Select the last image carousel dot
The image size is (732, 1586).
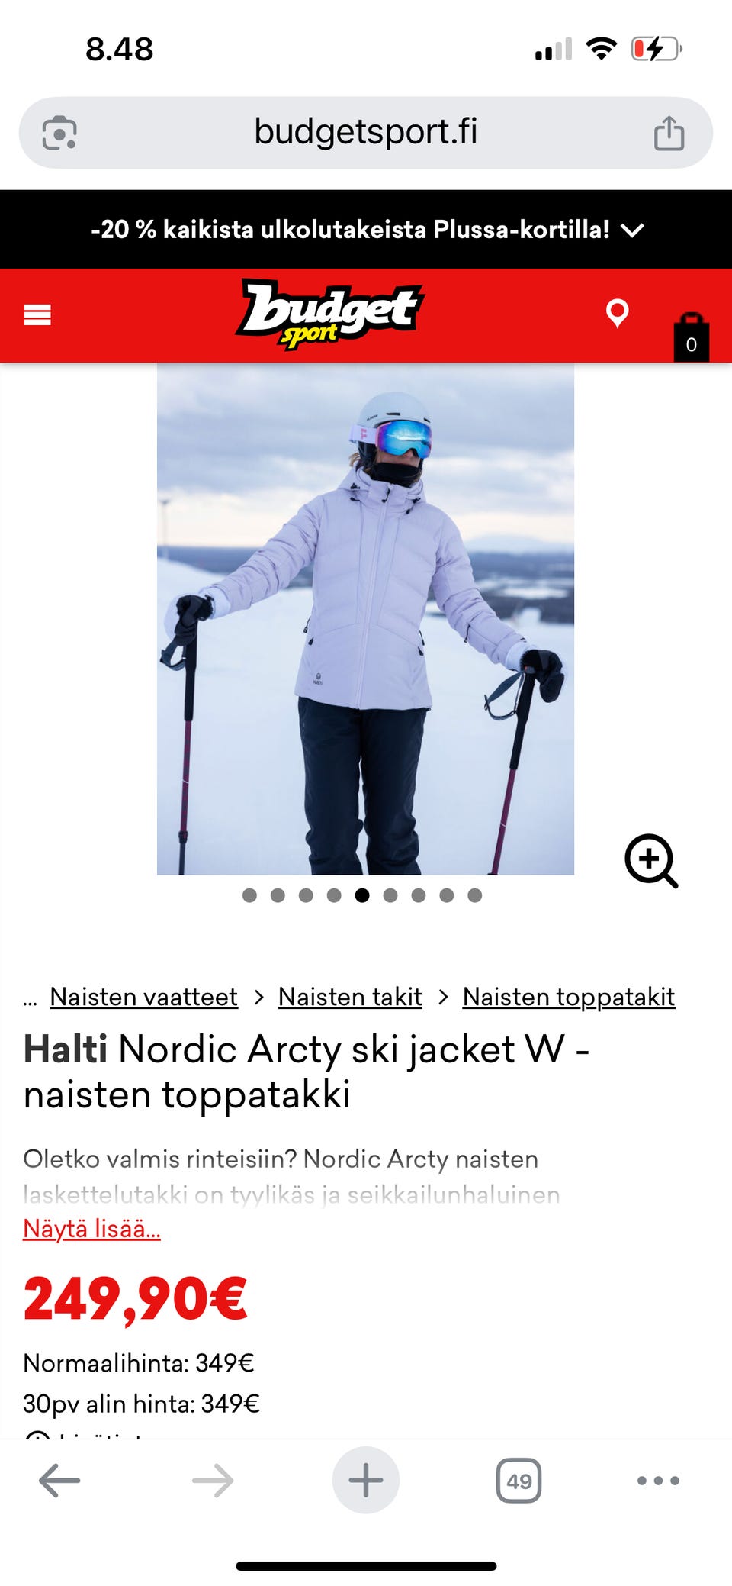tap(474, 895)
